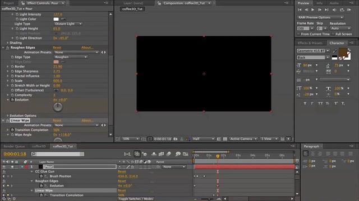359x201 pixels.
Task: Switch to Info panel tab
Action: (320, 3)
